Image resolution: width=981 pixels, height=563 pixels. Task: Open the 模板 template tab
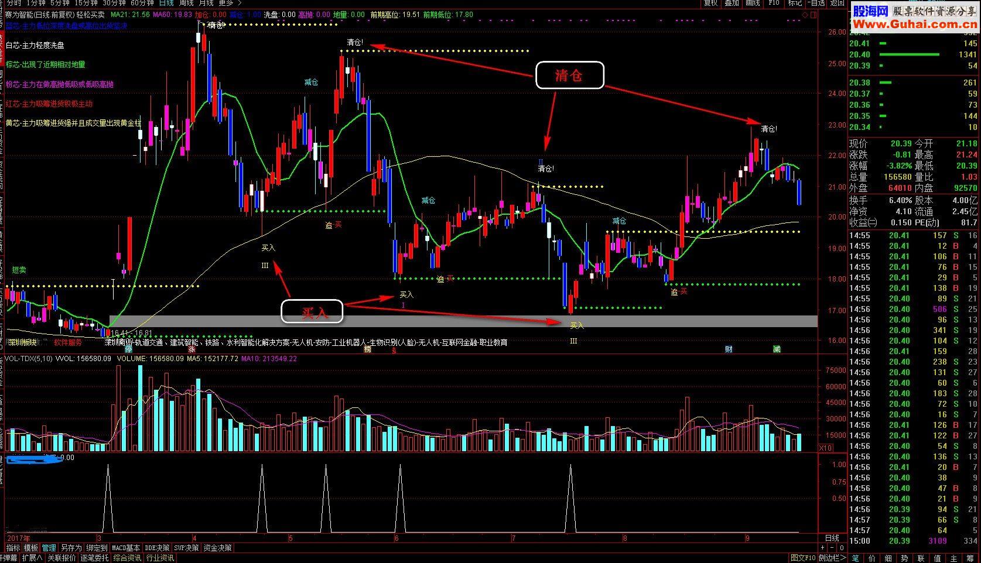tap(30, 548)
